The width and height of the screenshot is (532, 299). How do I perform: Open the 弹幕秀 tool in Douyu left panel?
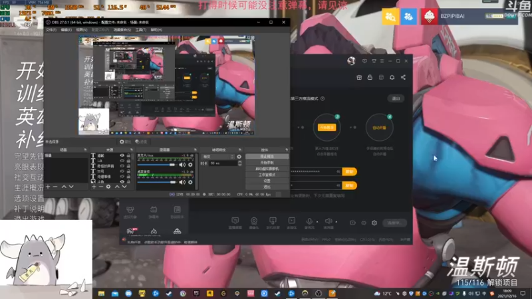154,212
